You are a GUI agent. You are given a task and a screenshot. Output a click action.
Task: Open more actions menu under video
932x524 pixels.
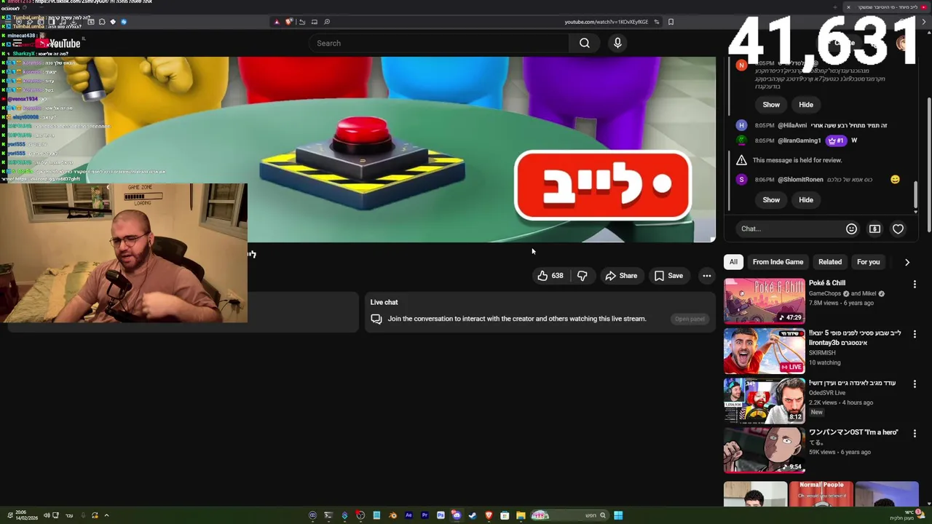[706, 276]
